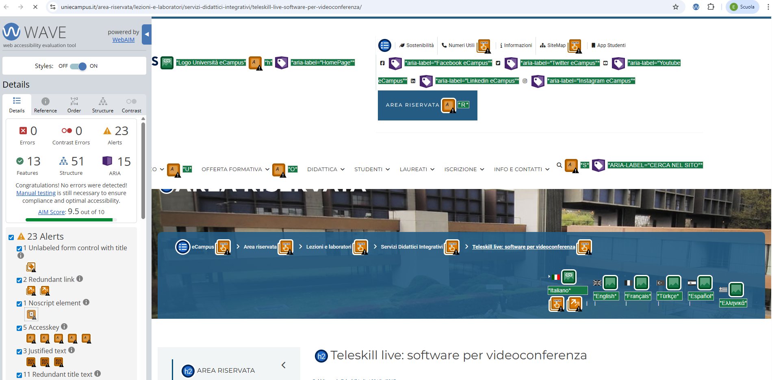Click the AREA RISERVATA button
Viewport: 772px width, 380px height.
tap(412, 105)
